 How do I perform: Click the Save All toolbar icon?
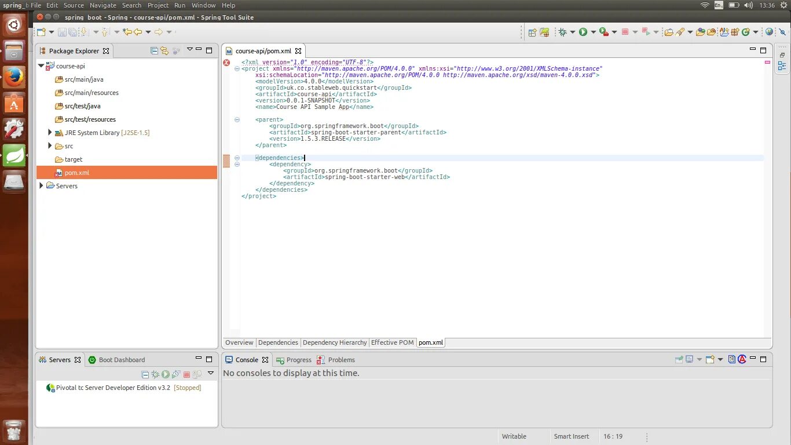72,32
